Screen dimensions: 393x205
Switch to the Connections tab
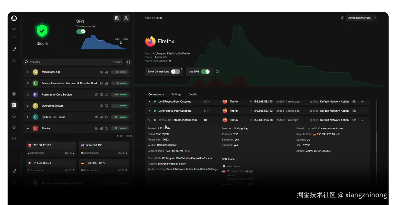point(156,94)
